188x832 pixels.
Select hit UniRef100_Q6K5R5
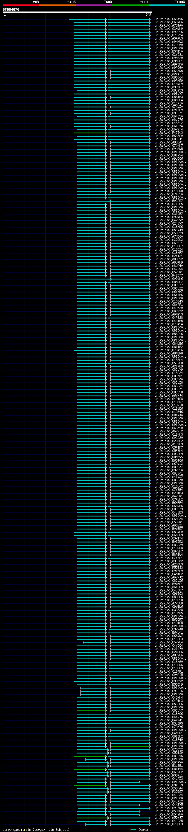pos(168,71)
